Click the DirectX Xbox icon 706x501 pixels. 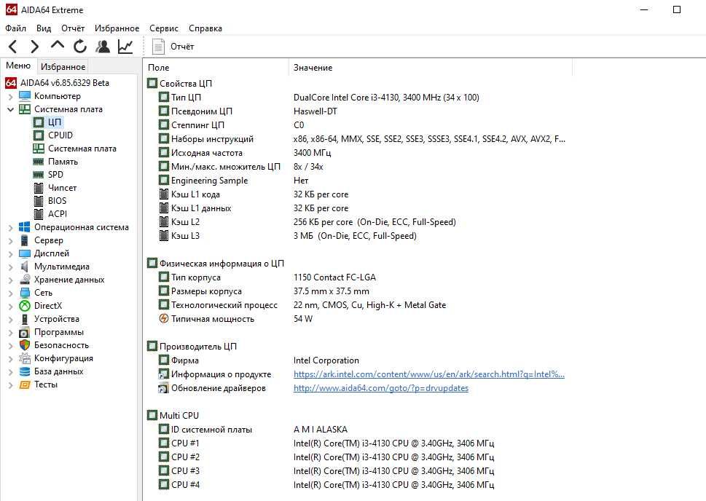[25, 306]
